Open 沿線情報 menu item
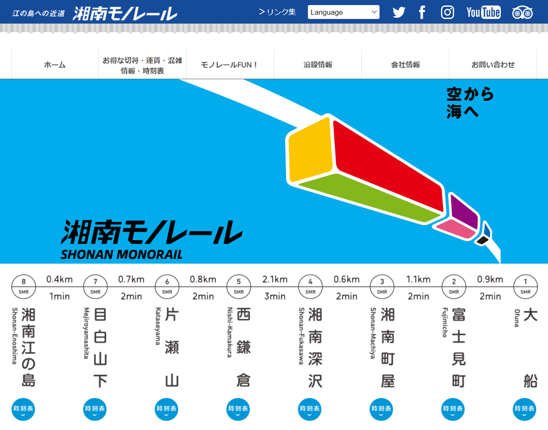The width and height of the screenshot is (548, 430). click(x=318, y=64)
